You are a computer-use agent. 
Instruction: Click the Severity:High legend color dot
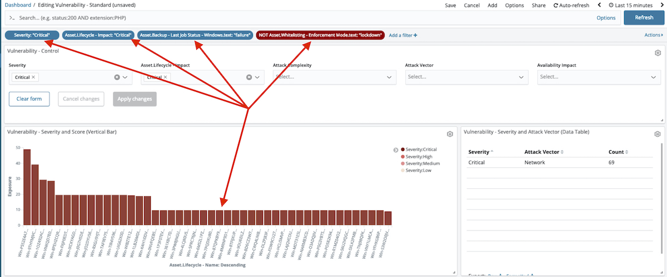402,157
